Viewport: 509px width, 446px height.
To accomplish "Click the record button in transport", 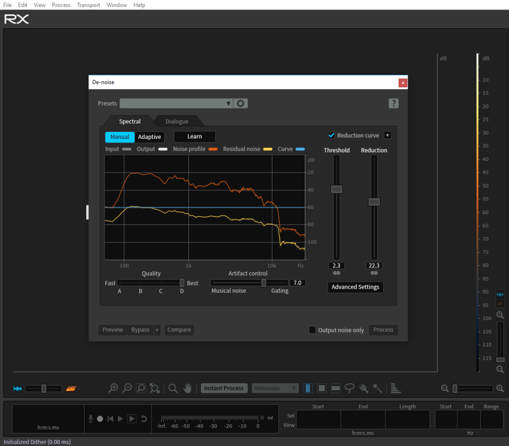I will [100, 419].
